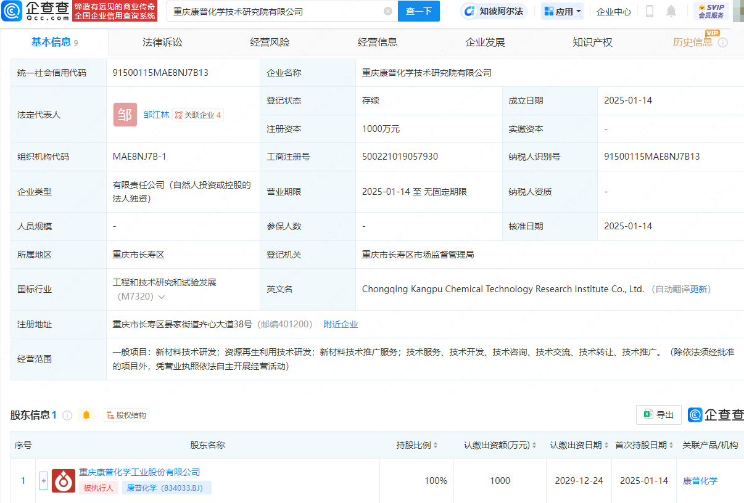View 关联企业 4 related companies
The width and height of the screenshot is (744, 503).
point(198,115)
